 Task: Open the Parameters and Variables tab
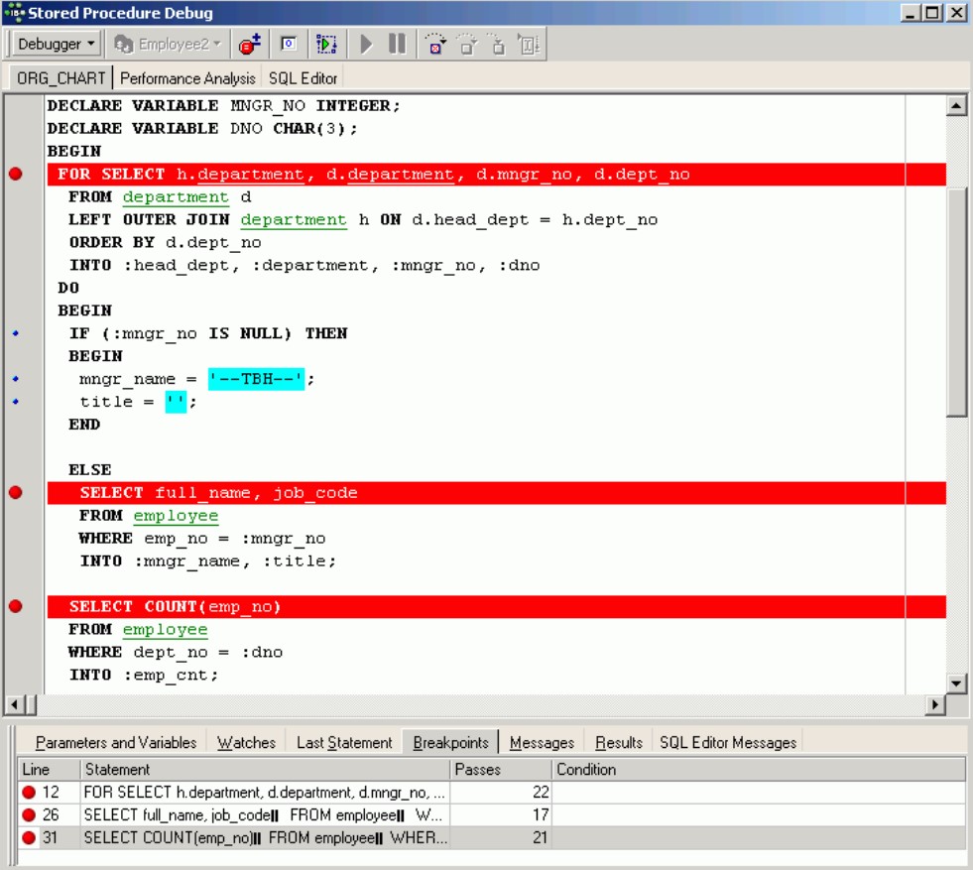coord(115,742)
